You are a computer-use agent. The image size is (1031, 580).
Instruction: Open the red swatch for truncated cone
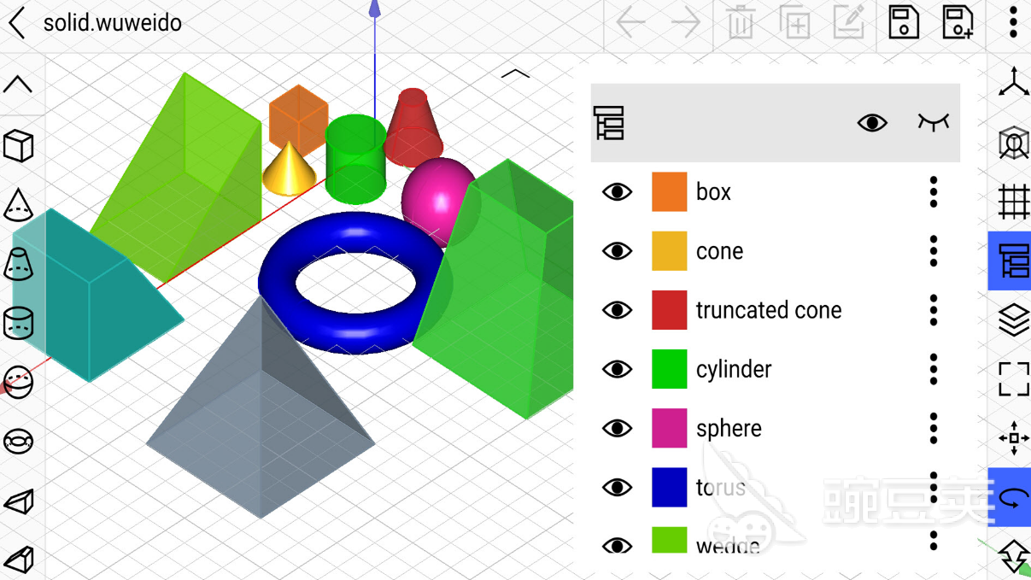pos(670,310)
